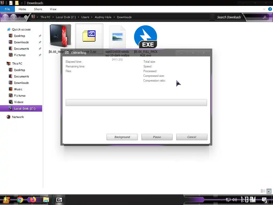The image size is (273, 205).
Task: Open Documents under Quick access
Action: point(21,49)
